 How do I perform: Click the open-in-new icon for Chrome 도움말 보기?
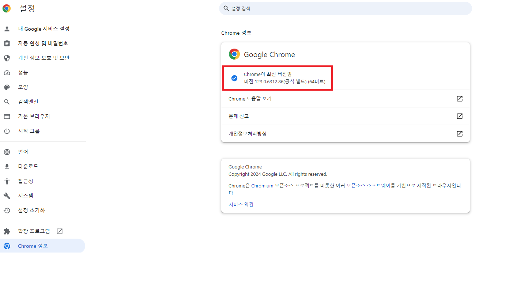[460, 99]
